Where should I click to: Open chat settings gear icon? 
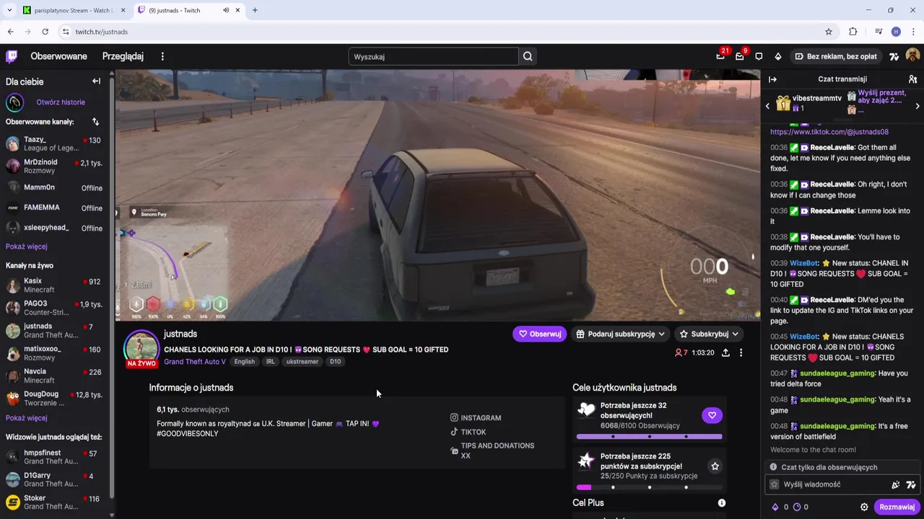click(x=864, y=507)
